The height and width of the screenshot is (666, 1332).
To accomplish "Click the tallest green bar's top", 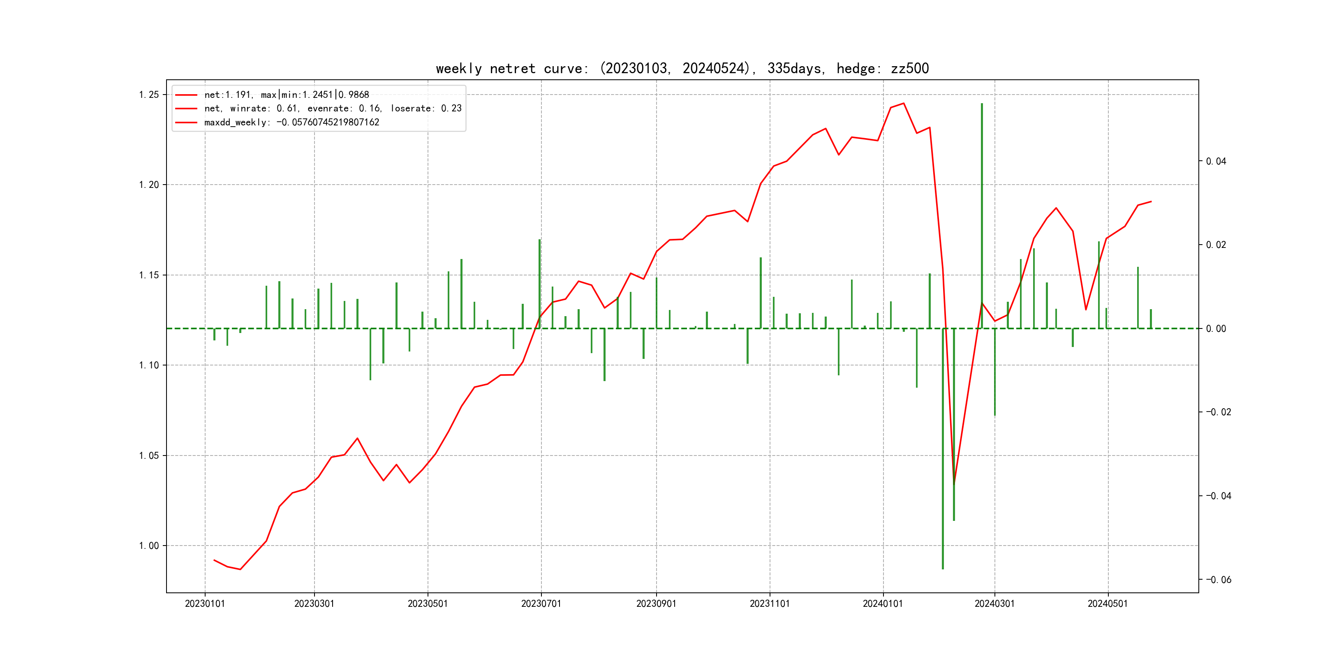I will pos(981,104).
